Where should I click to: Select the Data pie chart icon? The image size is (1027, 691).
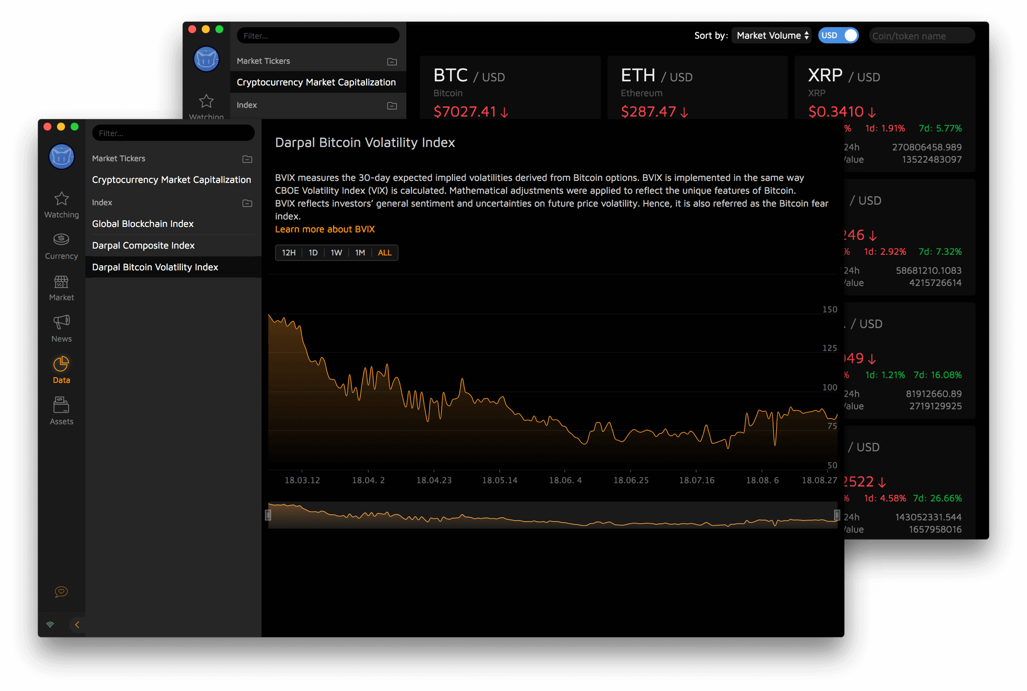point(61,364)
